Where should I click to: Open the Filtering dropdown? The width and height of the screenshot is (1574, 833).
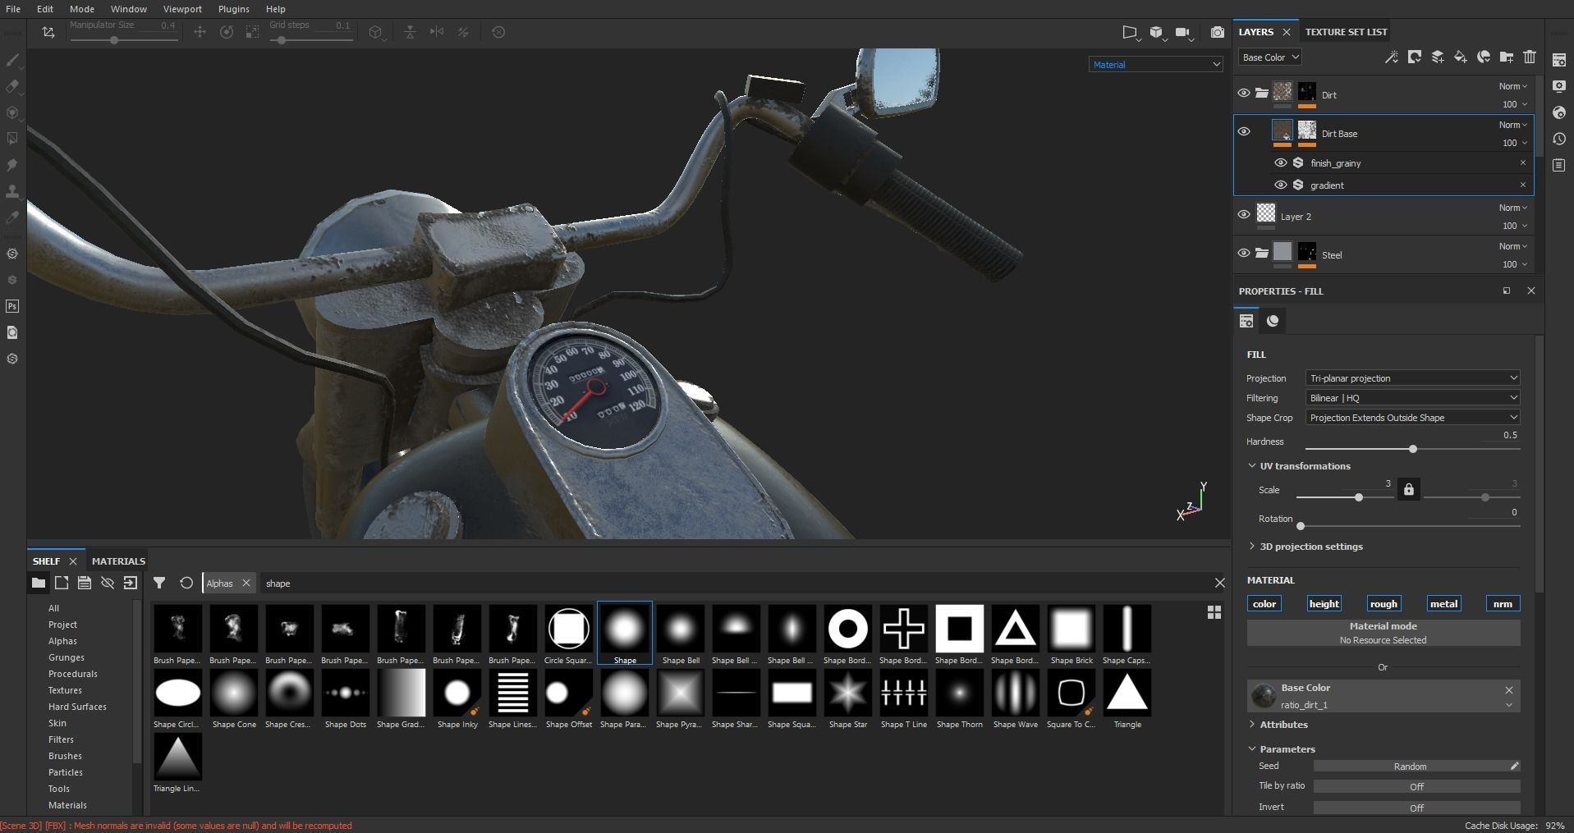coord(1412,398)
